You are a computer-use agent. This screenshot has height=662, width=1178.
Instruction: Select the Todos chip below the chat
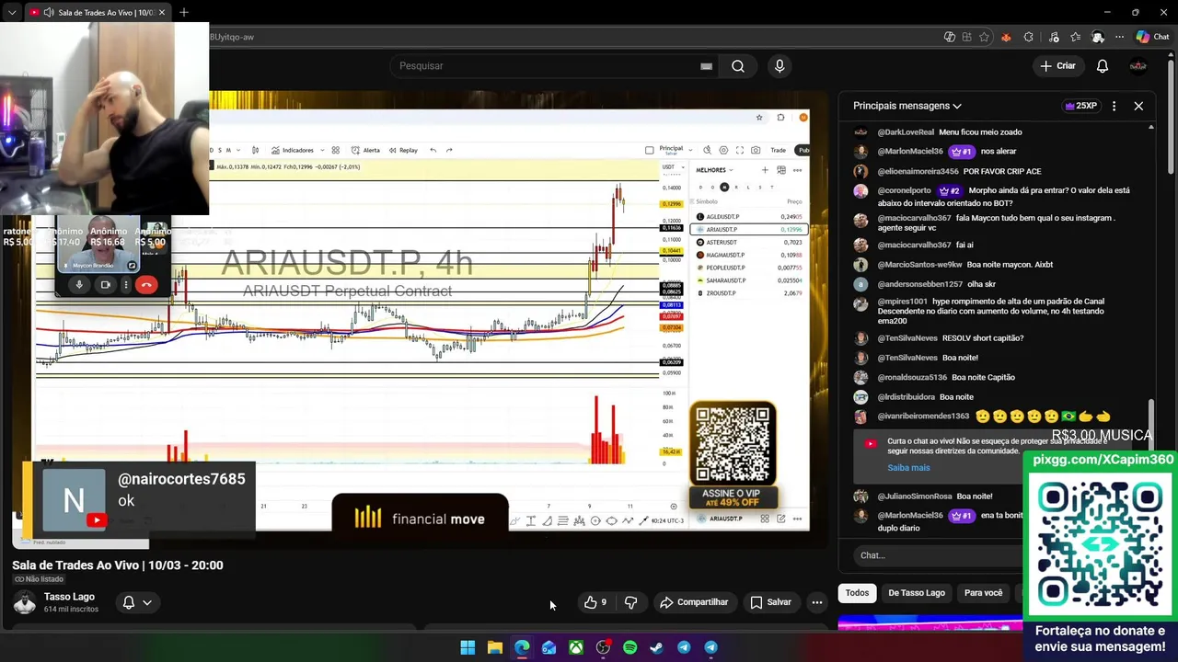pyautogui.click(x=857, y=593)
